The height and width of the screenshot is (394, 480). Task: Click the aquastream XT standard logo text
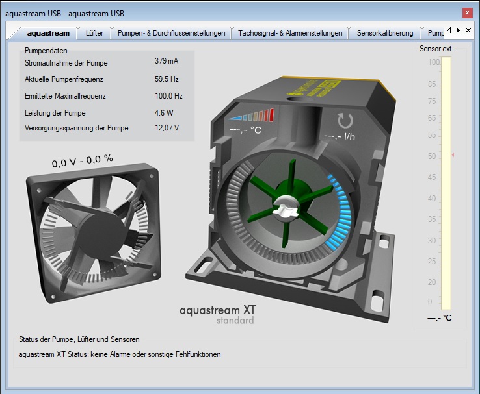tap(218, 314)
